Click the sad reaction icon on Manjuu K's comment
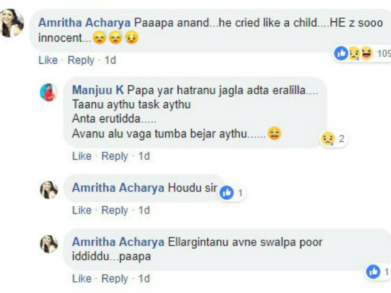Screen dimensions: 391x293 tap(328, 138)
